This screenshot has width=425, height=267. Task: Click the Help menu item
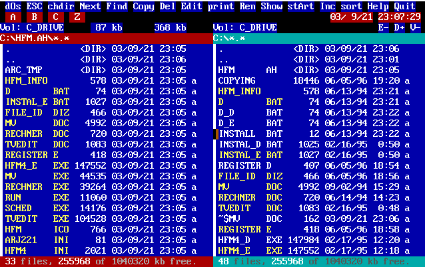point(378,6)
